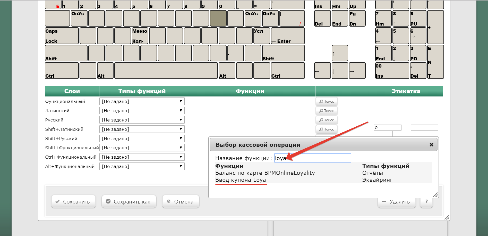The image size is (488, 236).
Task: Click the label field containing 'O'
Action: (388, 128)
